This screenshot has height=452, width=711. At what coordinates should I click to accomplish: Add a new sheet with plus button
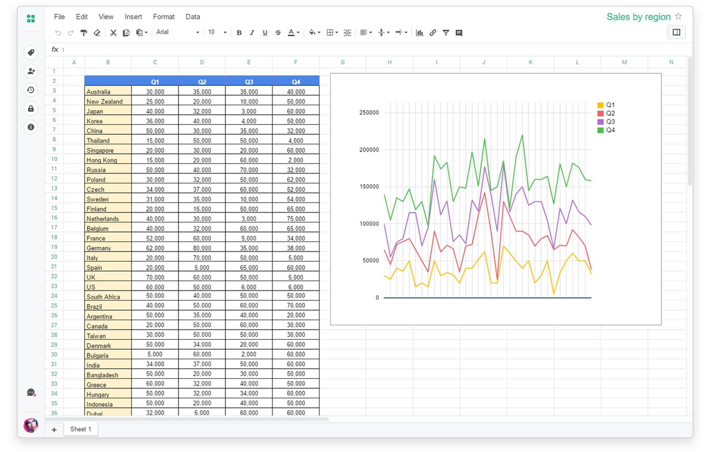54,430
